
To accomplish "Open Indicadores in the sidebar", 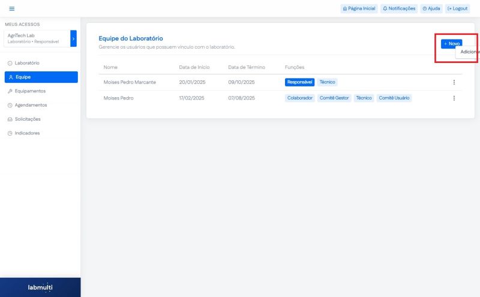I will [x=27, y=133].
